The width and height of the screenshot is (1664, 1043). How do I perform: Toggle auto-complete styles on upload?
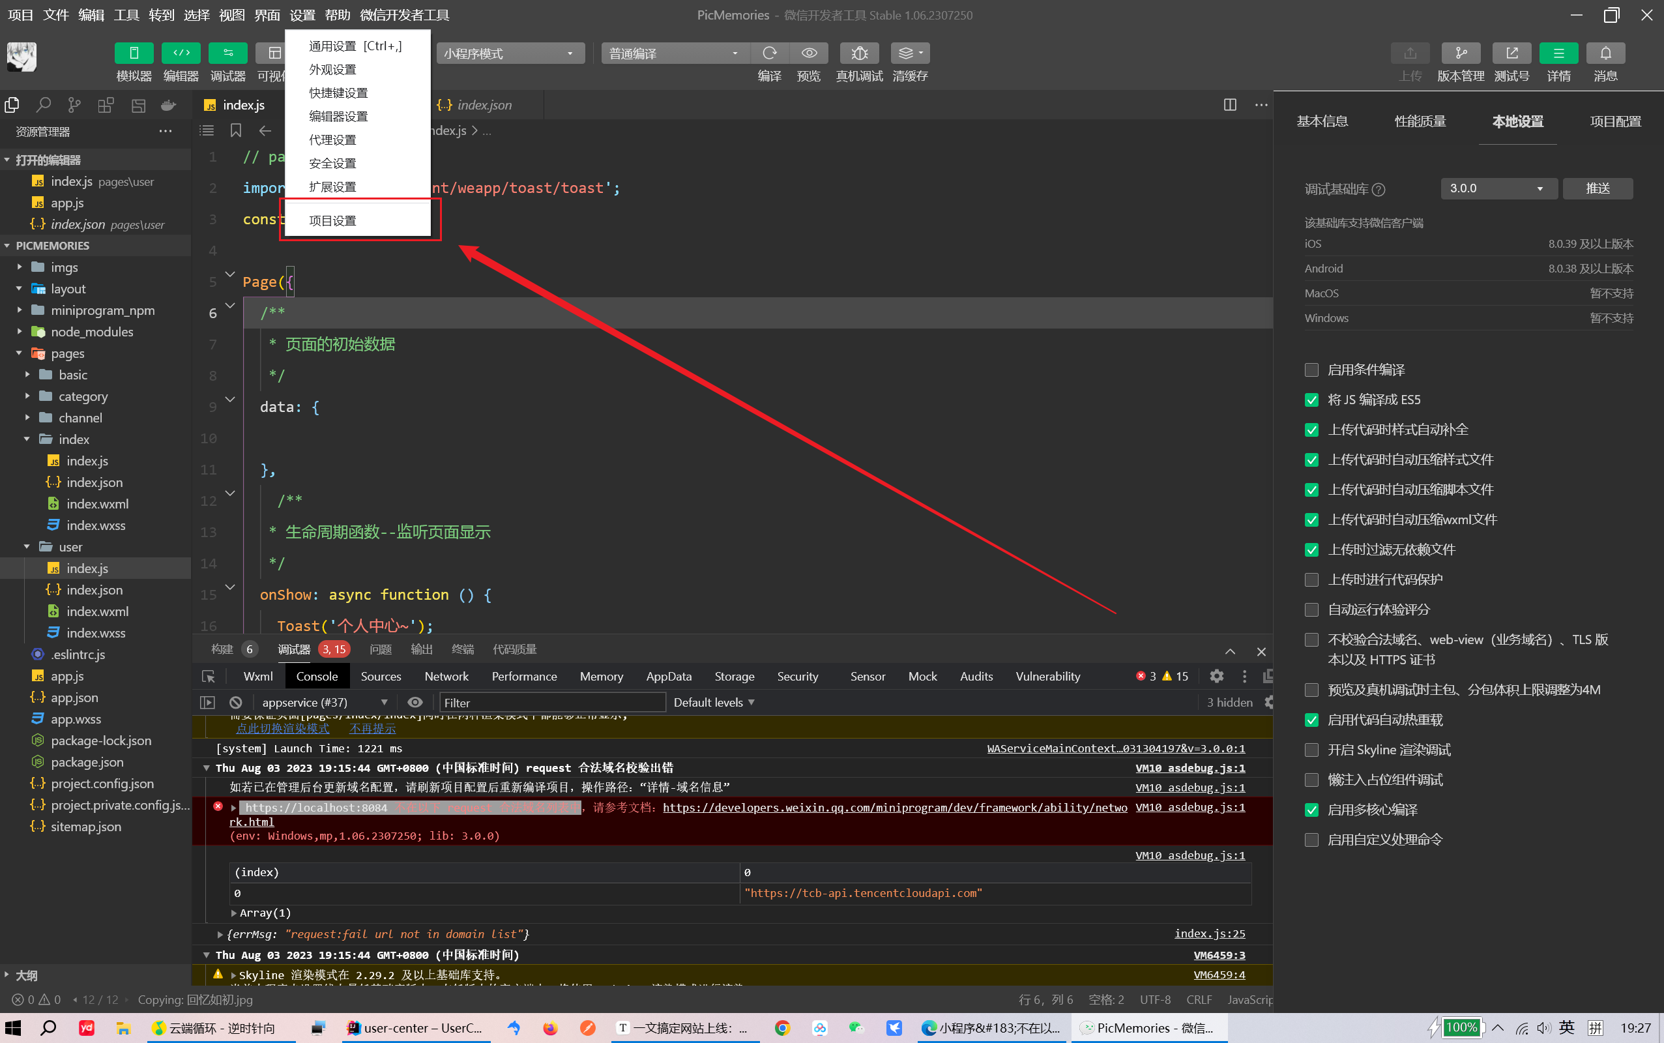[1311, 430]
